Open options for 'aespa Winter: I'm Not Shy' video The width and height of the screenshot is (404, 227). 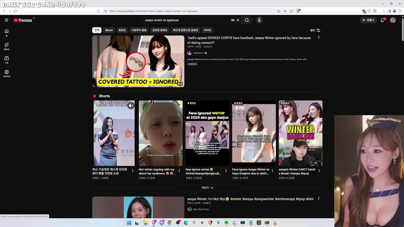318,199
